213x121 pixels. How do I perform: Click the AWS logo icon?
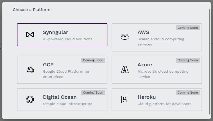pos(125,37)
